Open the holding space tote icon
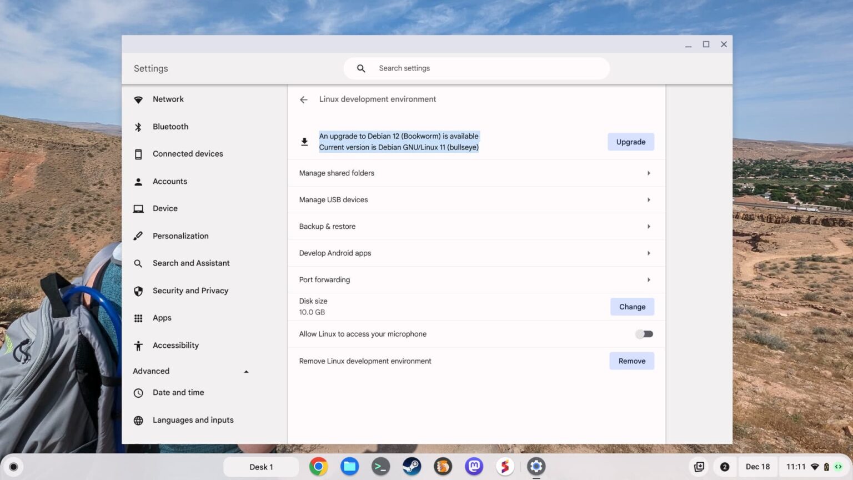Screen dimensions: 853x480 (x=699, y=467)
